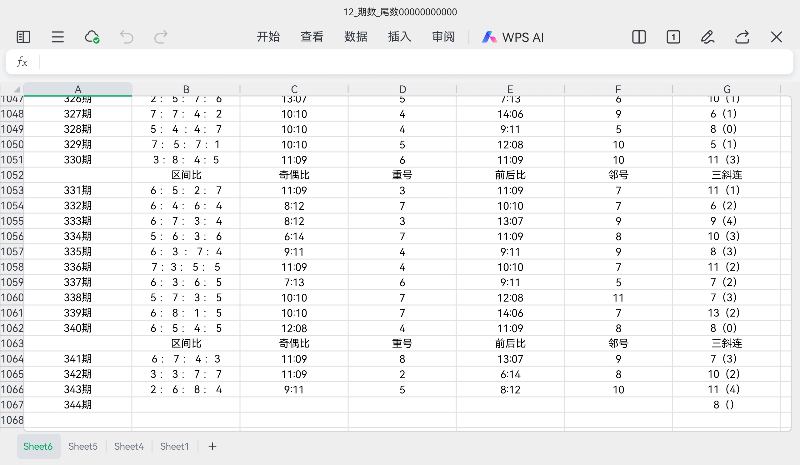Redo the last undone action

(161, 37)
